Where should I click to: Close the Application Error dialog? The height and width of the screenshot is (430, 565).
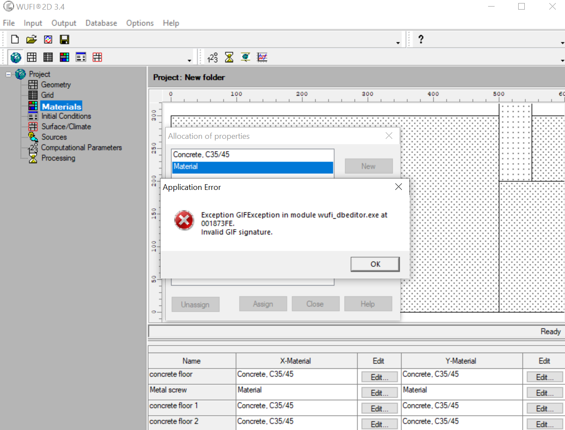click(x=398, y=187)
